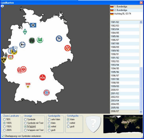The width and height of the screenshot is (144, 139).
Task: Choose Symbole mit Text display
Action: pyautogui.click(x=34, y=123)
